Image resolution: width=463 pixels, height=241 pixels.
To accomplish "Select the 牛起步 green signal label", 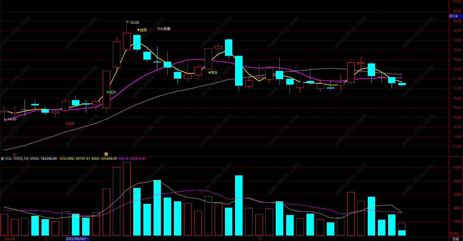I will tap(111, 92).
